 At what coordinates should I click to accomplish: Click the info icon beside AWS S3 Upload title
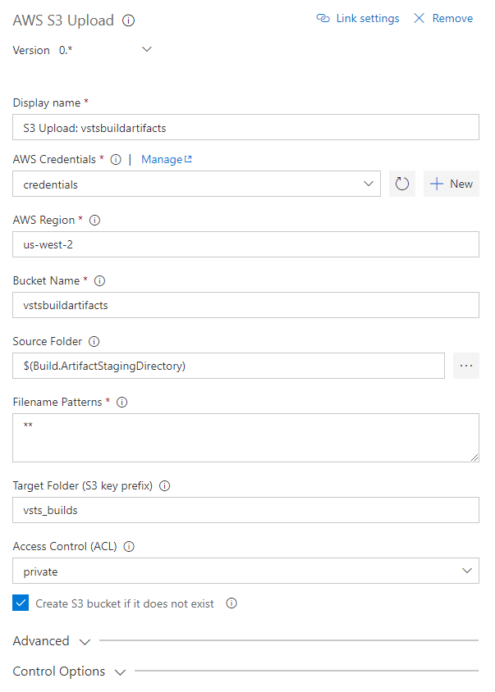128,20
